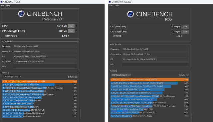The height and width of the screenshot is (122, 213).
Task: Open File menu in Cinebench R23 window
Action: tap(111, 5)
